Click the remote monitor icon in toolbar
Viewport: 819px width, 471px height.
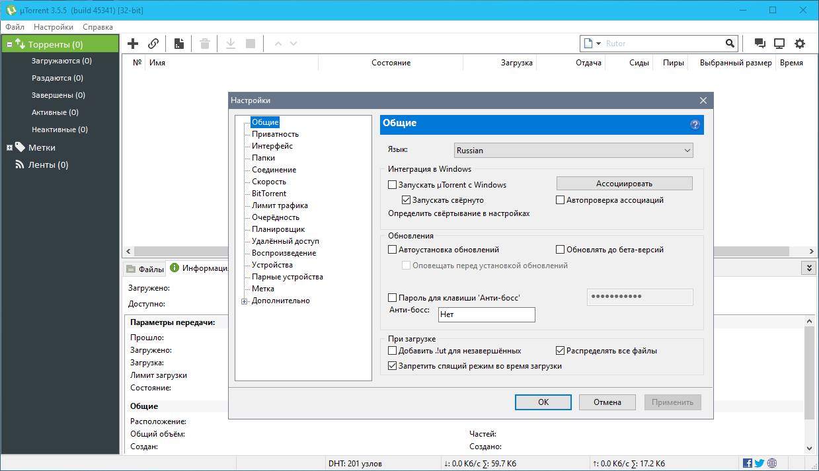(779, 44)
